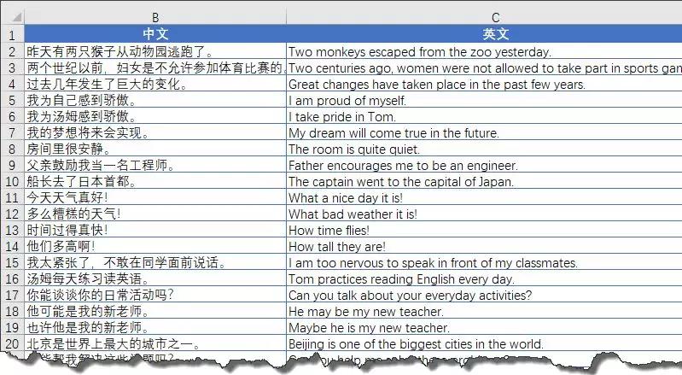682x375 pixels.
Task: Select cell 昨天有两只猴子从动物园逃跑了。
Action: (x=155, y=51)
